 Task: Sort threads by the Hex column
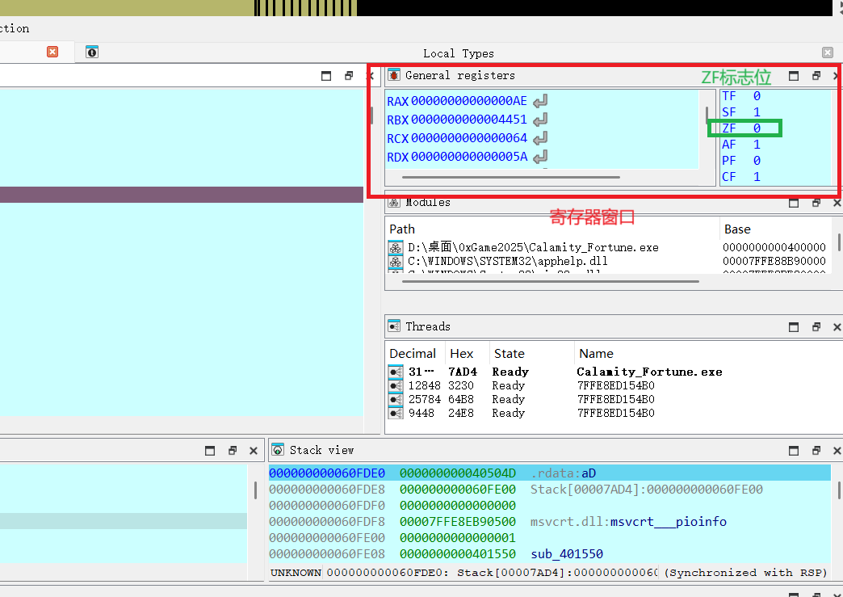[462, 354]
